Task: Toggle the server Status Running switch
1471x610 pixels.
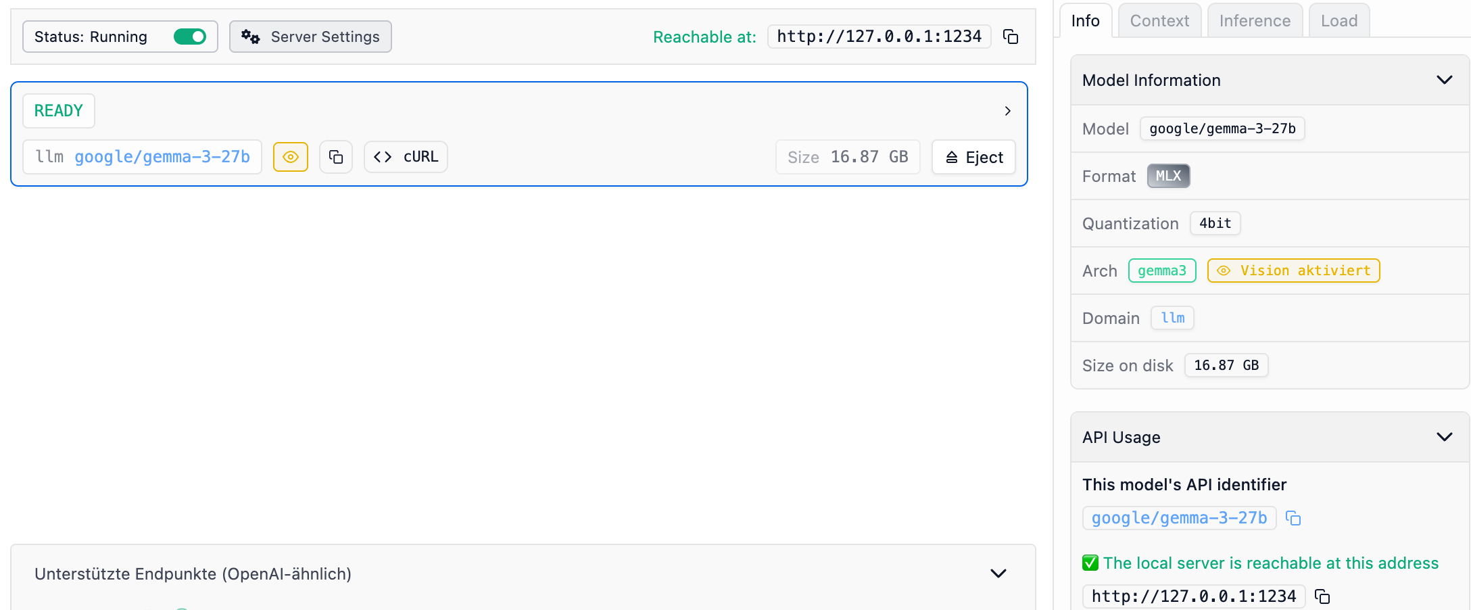Action: (190, 37)
